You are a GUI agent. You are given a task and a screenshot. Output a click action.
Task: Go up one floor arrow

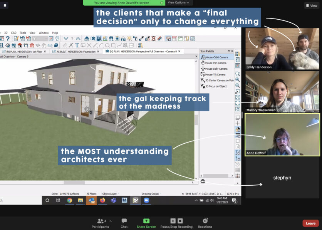pyautogui.click(x=78, y=39)
